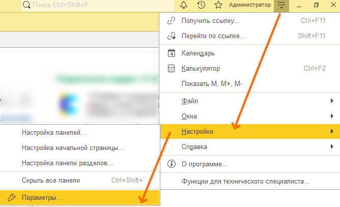Open Настройка начальной страницы option

pyautogui.click(x=73, y=148)
